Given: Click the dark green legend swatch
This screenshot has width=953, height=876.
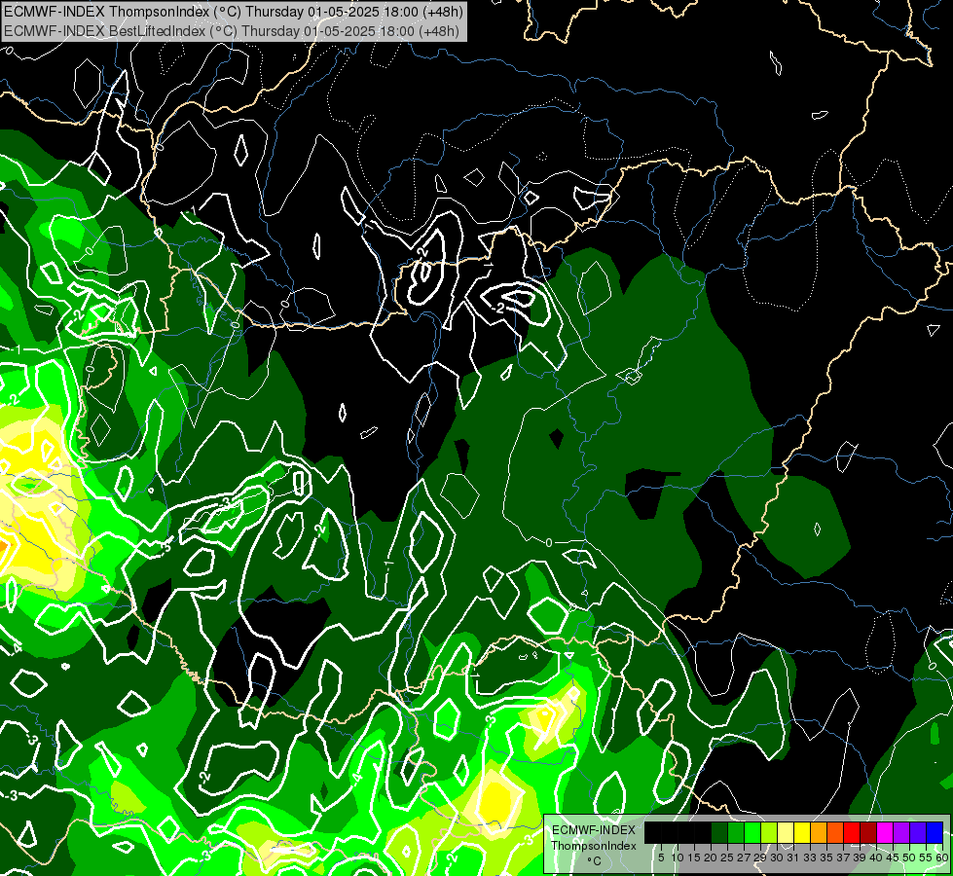Looking at the screenshot, I should pyautogui.click(x=719, y=832).
